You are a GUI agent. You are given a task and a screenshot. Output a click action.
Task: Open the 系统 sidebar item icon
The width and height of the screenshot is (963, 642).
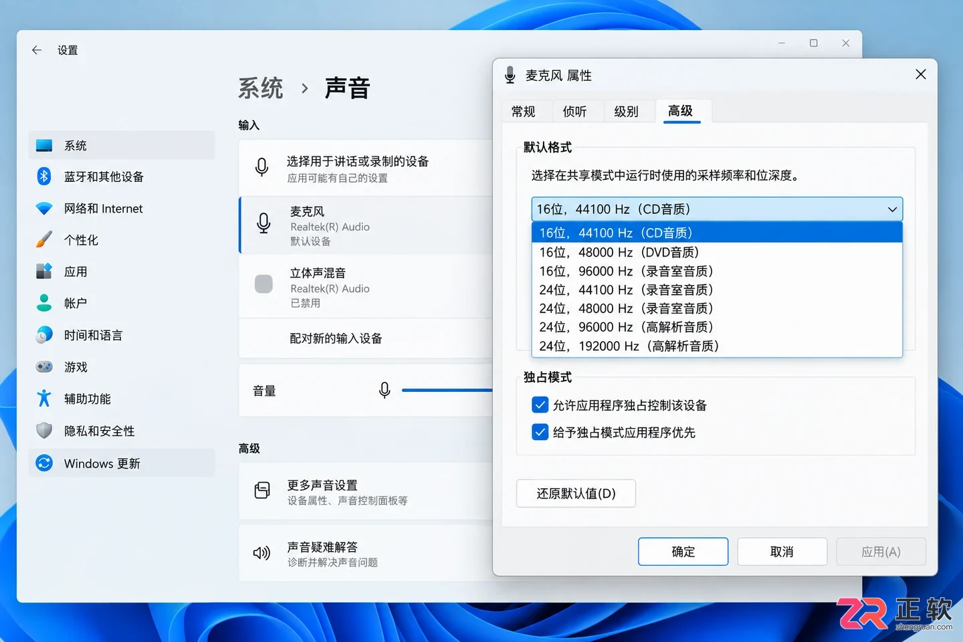click(x=44, y=145)
